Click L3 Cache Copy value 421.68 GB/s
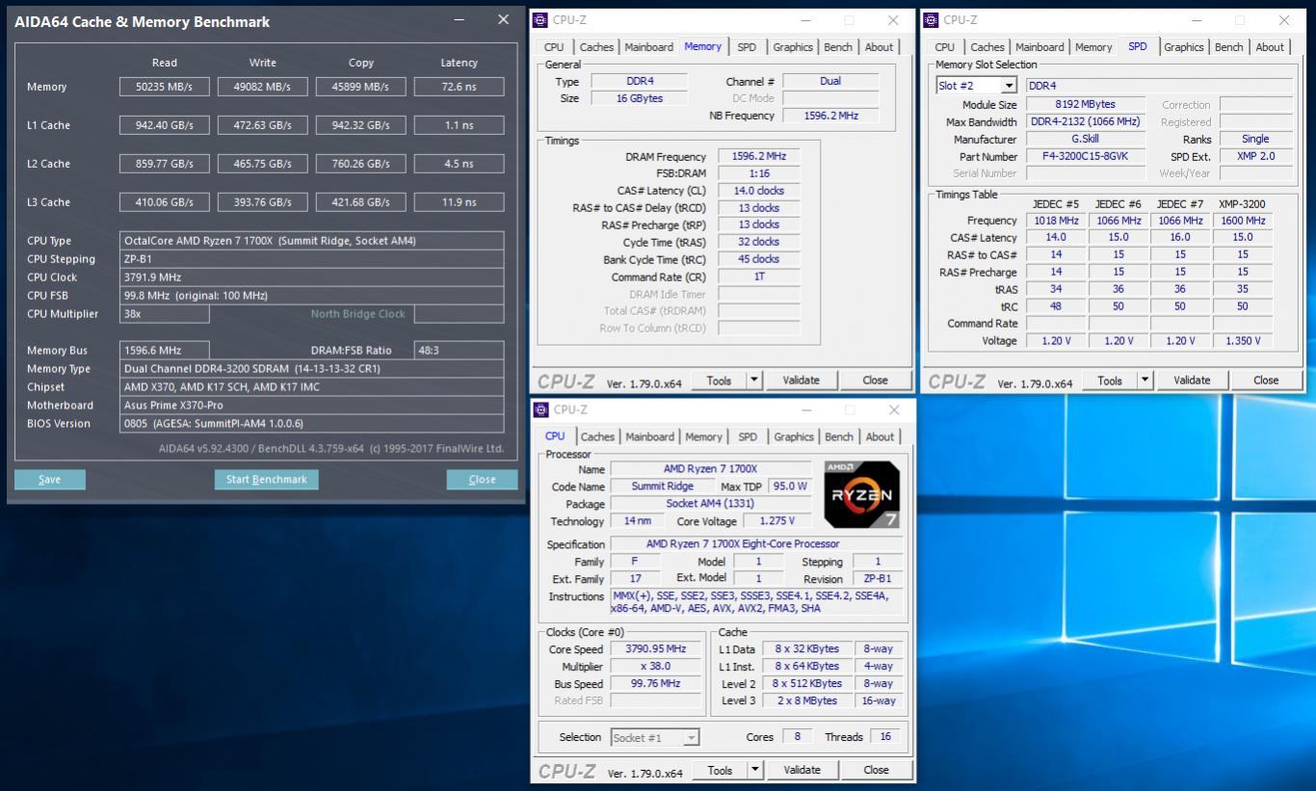Viewport: 1316px width, 791px height. (x=360, y=202)
